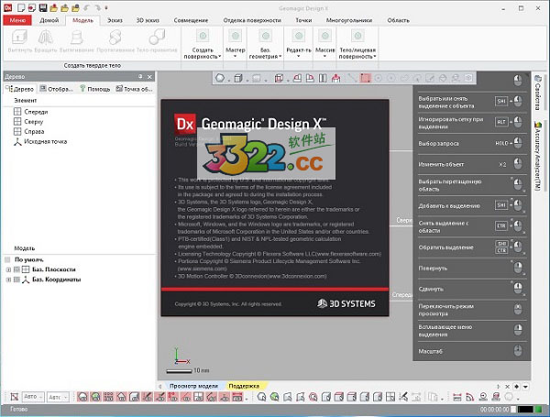Activate the red rectangle selection mode icon
The width and height of the screenshot is (550, 417).
(365, 78)
